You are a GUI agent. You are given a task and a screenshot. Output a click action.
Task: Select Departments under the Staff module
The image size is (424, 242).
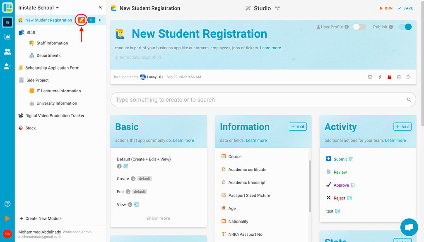48,55
